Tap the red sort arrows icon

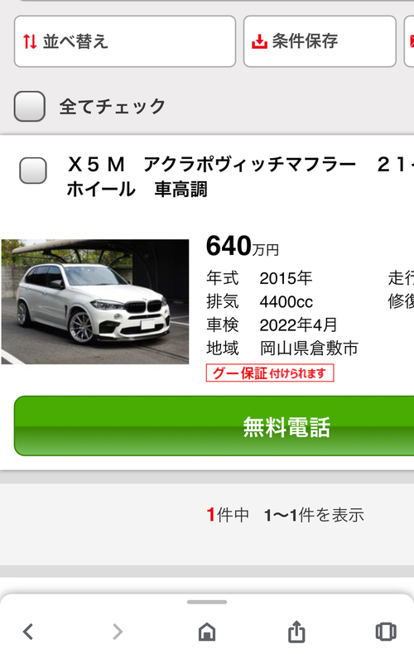[30, 41]
